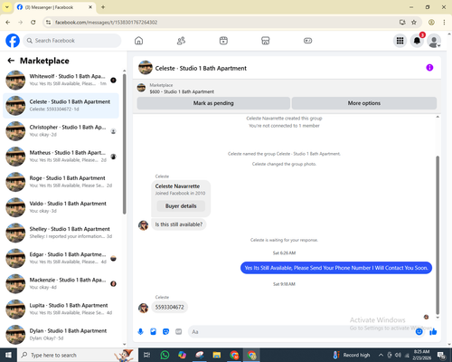Open More options for the listing
Viewport: 452px width, 362px height.
click(x=364, y=103)
